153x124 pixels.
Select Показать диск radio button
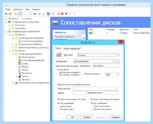tap(58, 109)
